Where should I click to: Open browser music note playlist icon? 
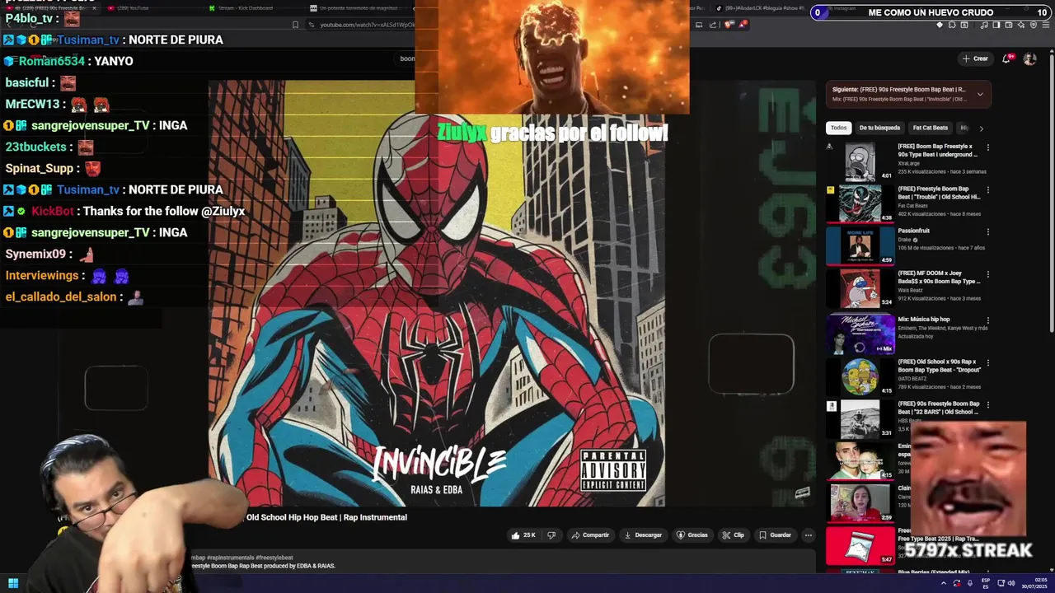(x=984, y=25)
